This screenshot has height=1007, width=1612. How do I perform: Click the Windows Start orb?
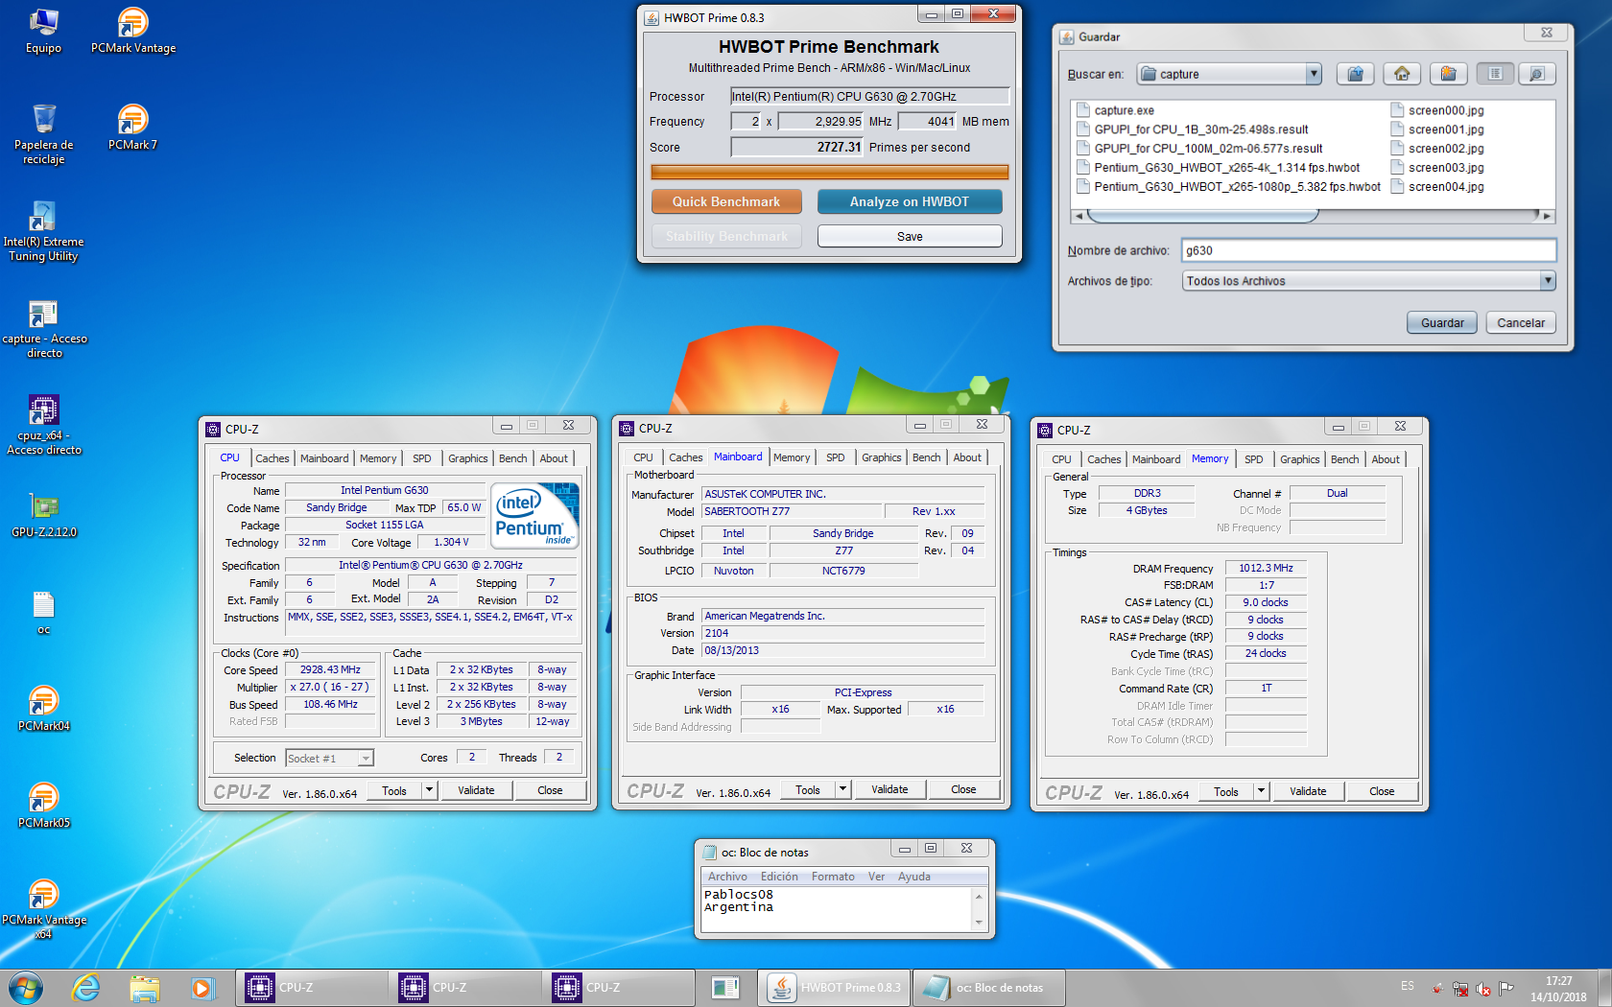click(x=26, y=987)
